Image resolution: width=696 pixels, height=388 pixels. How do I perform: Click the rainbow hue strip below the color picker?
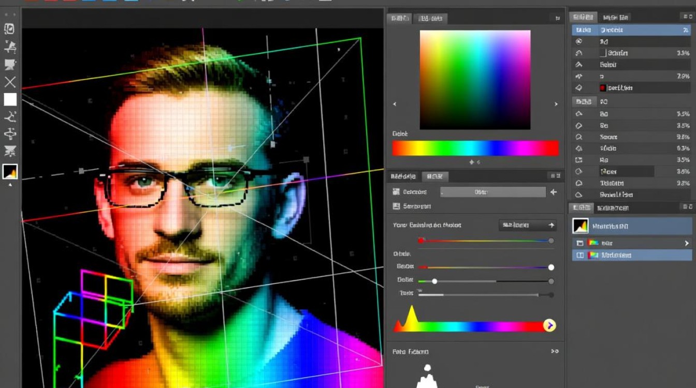[475, 148]
